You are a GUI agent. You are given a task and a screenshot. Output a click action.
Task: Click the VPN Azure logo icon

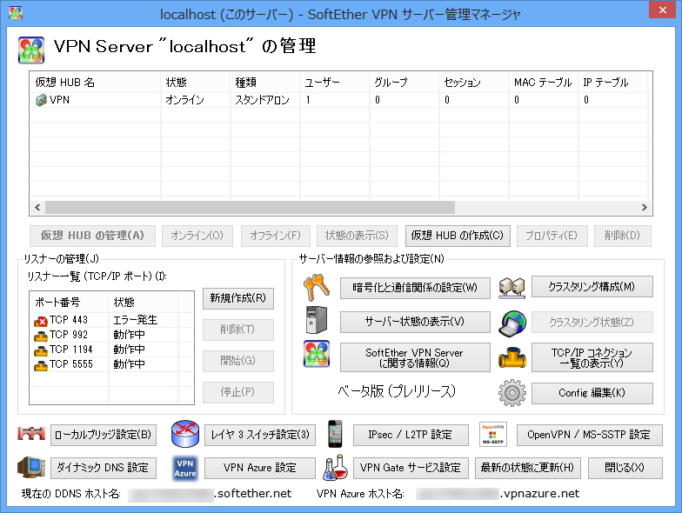(184, 468)
